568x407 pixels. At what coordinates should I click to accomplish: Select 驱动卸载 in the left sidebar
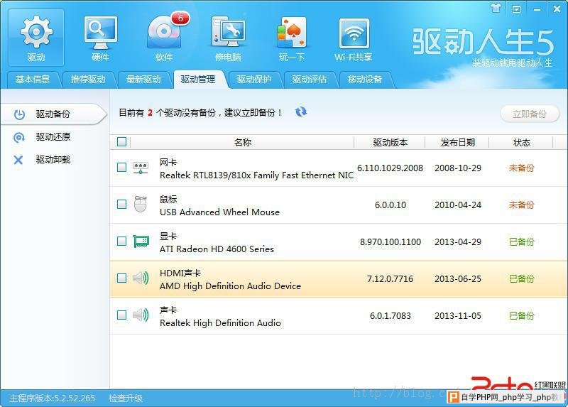point(53,160)
